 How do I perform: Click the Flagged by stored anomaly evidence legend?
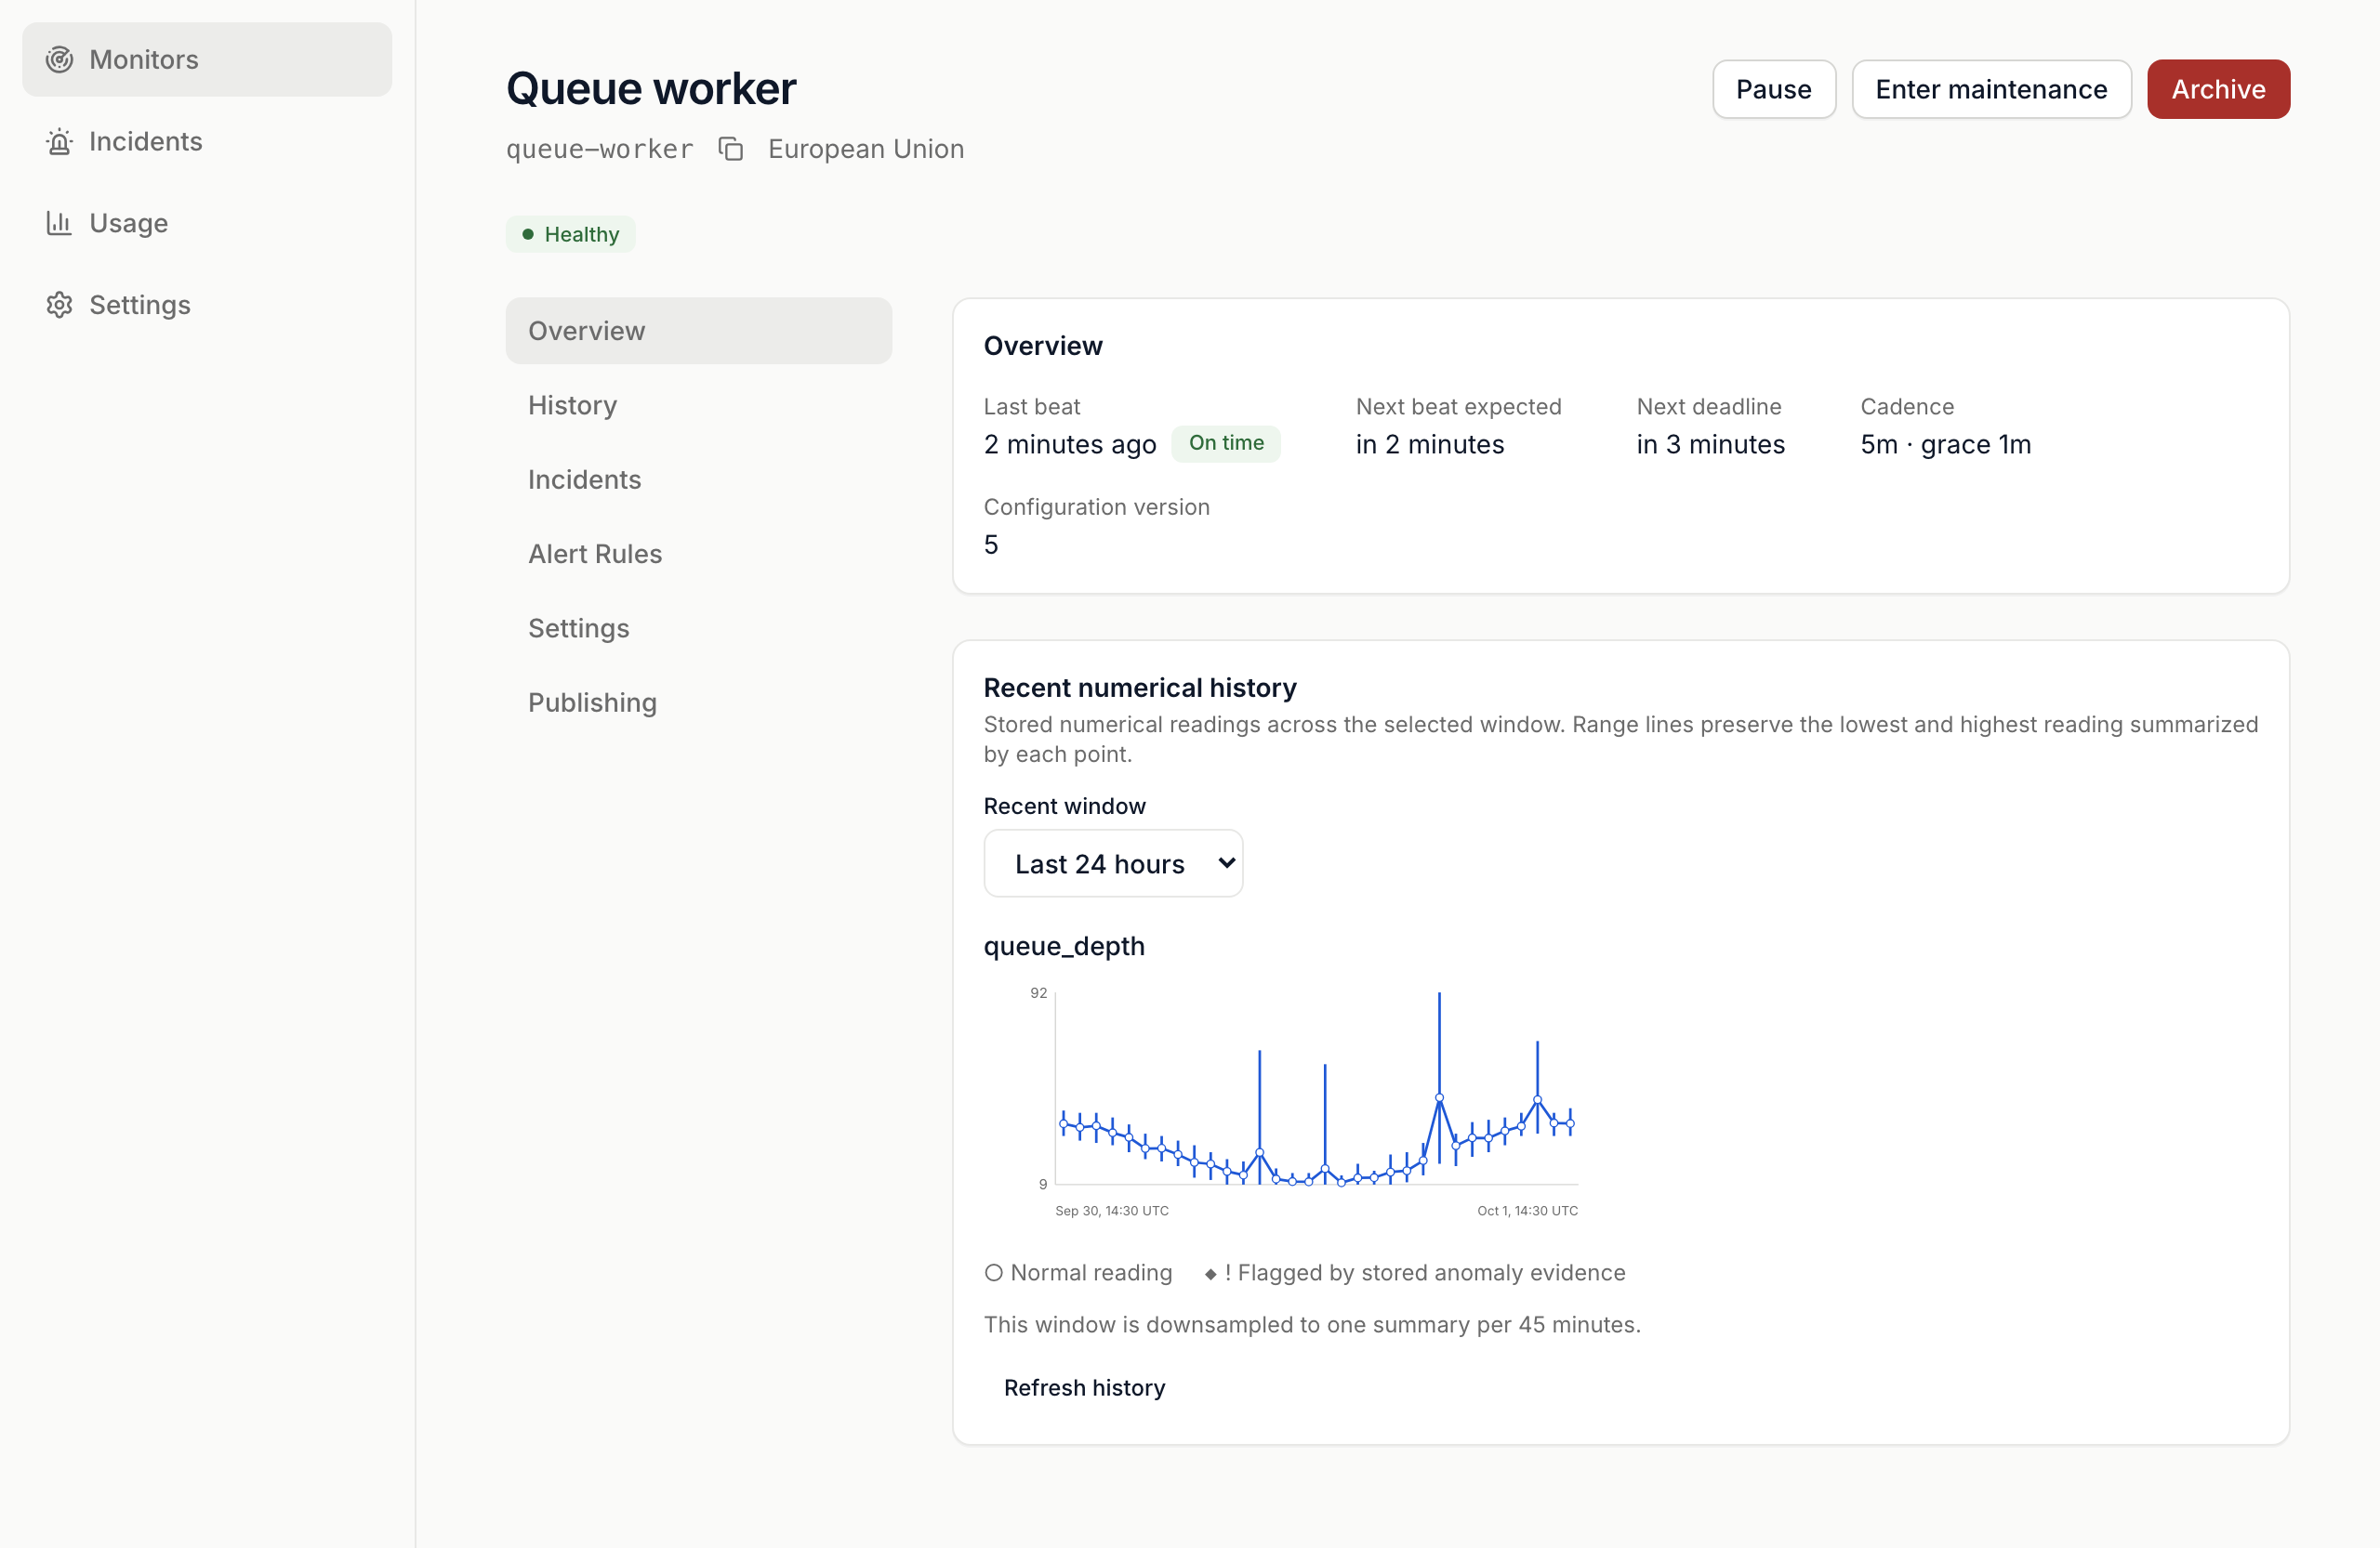click(x=1415, y=1272)
